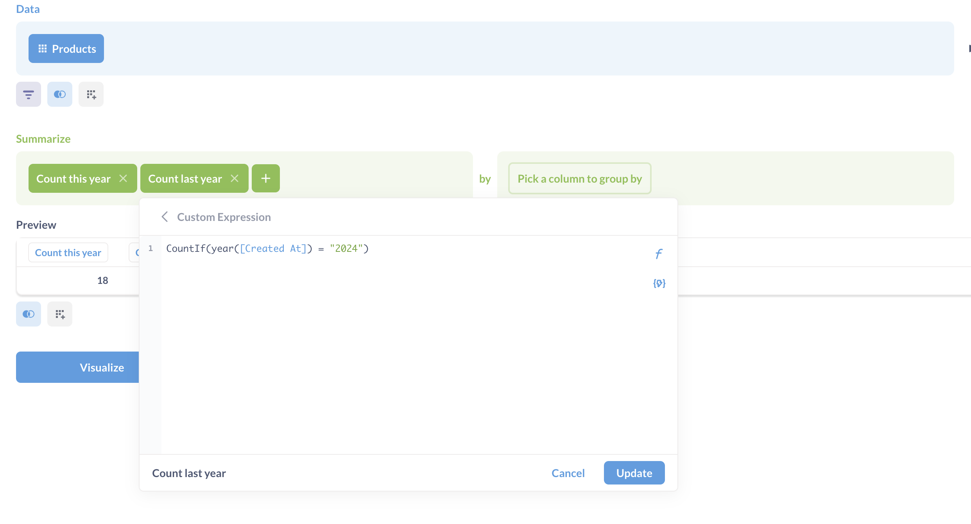Viewport: 971px width, 524px height.
Task: Click inside the CountIf expression editor
Action: [391, 332]
